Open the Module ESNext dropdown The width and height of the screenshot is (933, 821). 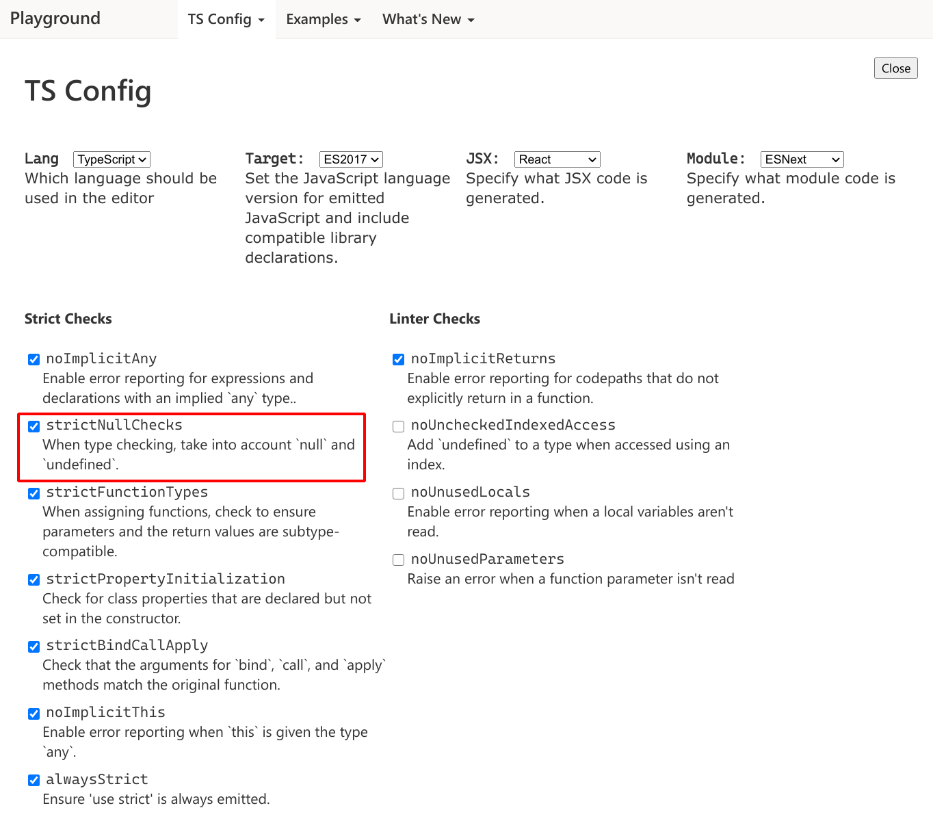[802, 159]
